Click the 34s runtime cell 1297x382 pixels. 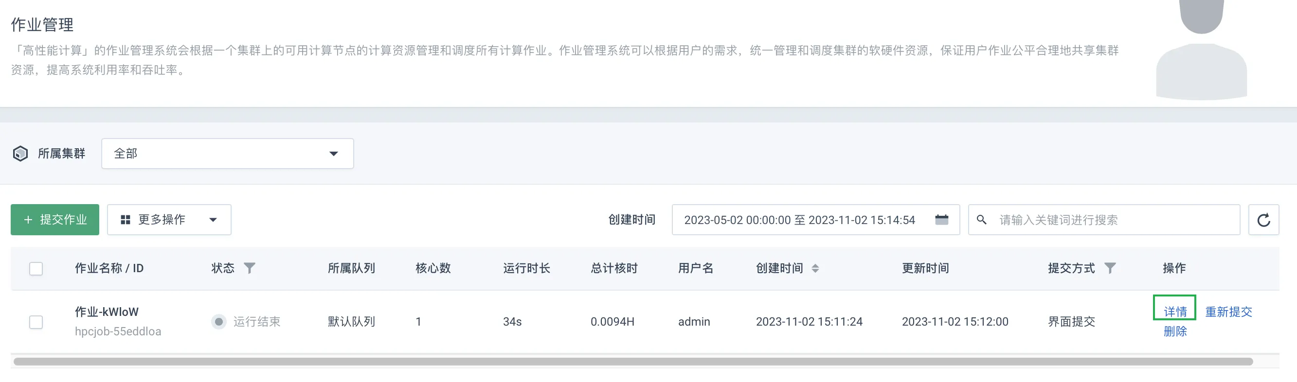pos(512,322)
